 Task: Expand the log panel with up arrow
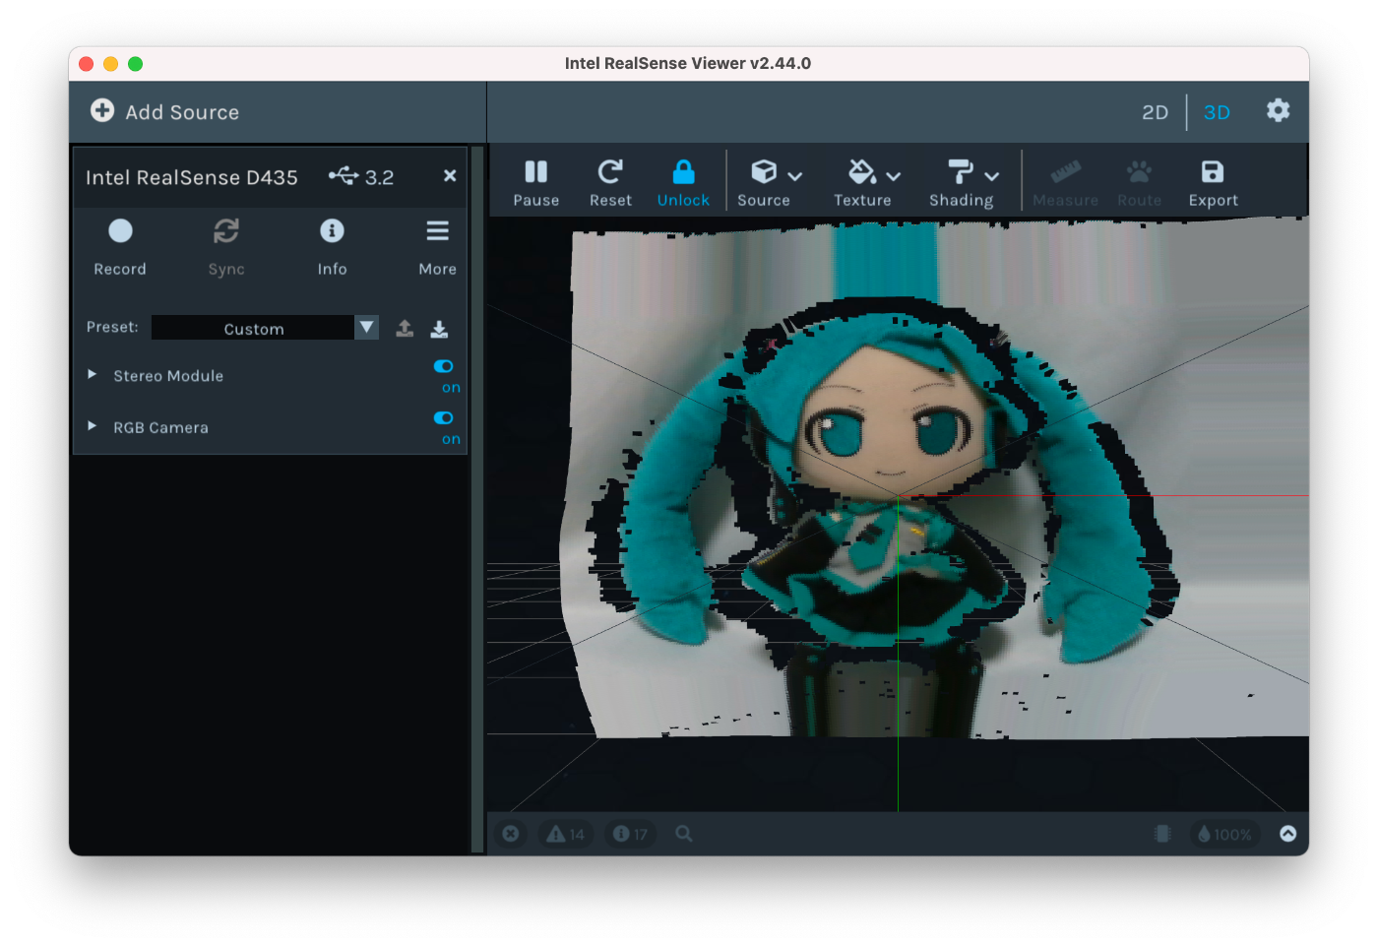coord(1287,834)
